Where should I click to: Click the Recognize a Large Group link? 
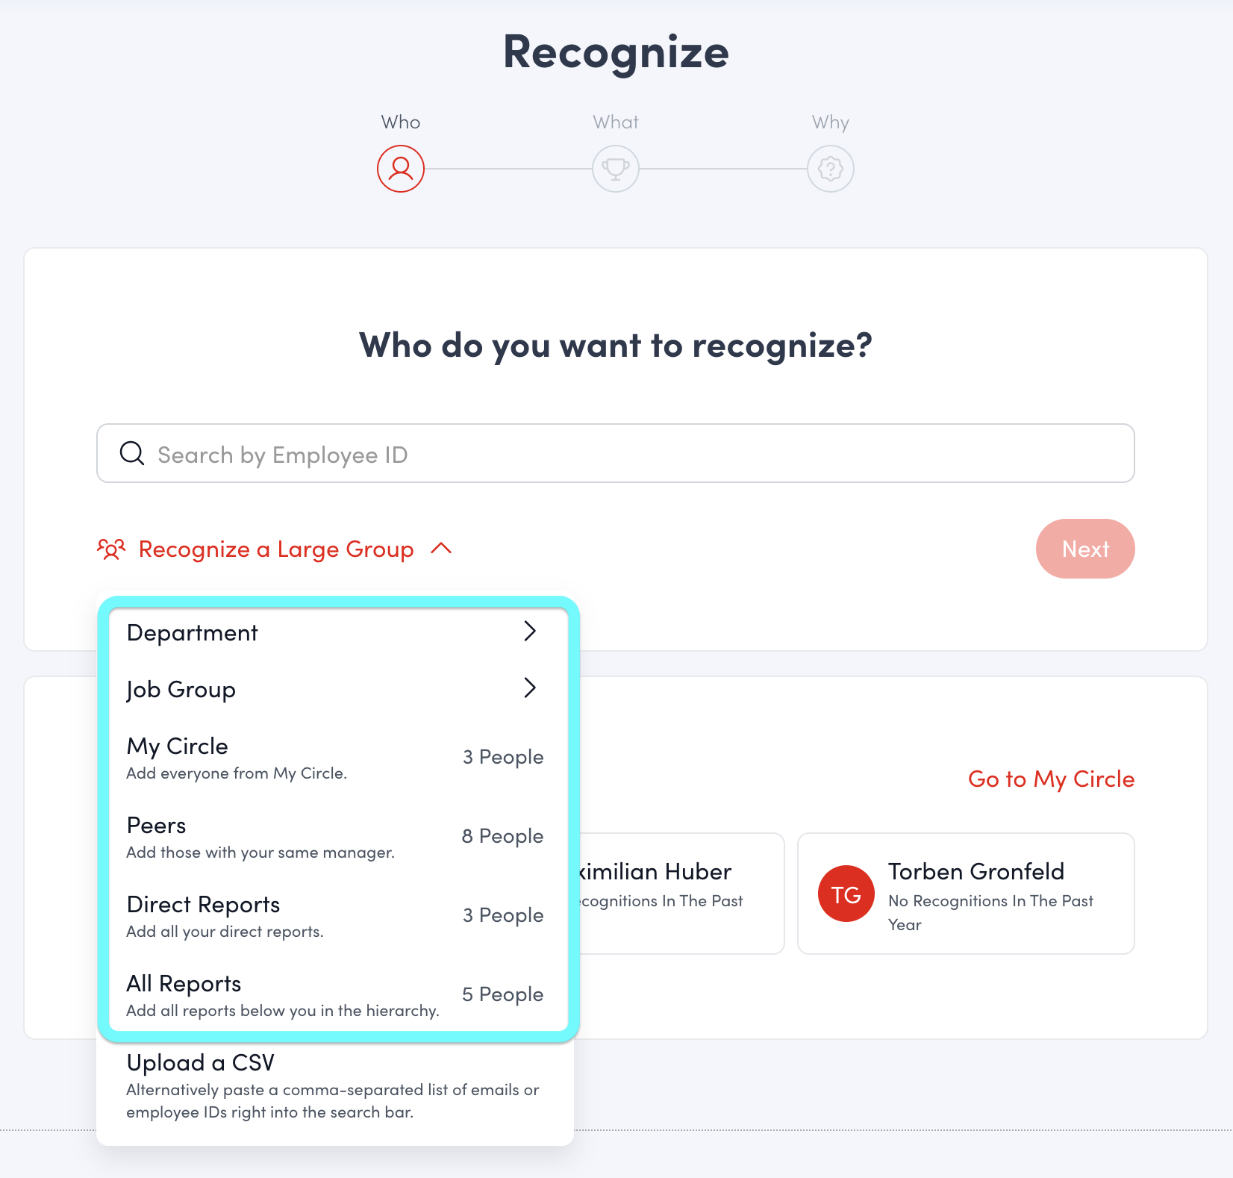coord(276,549)
